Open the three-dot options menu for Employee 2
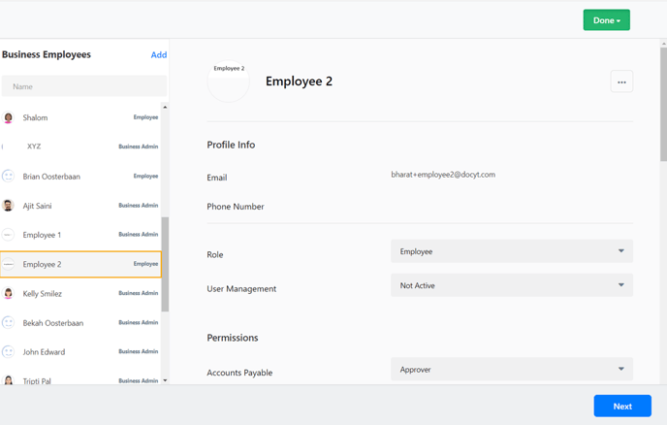The image size is (667, 425). coord(621,82)
